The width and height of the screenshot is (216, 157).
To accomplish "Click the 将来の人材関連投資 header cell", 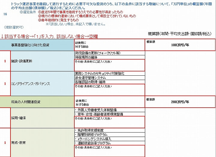I will pos(37,102).
